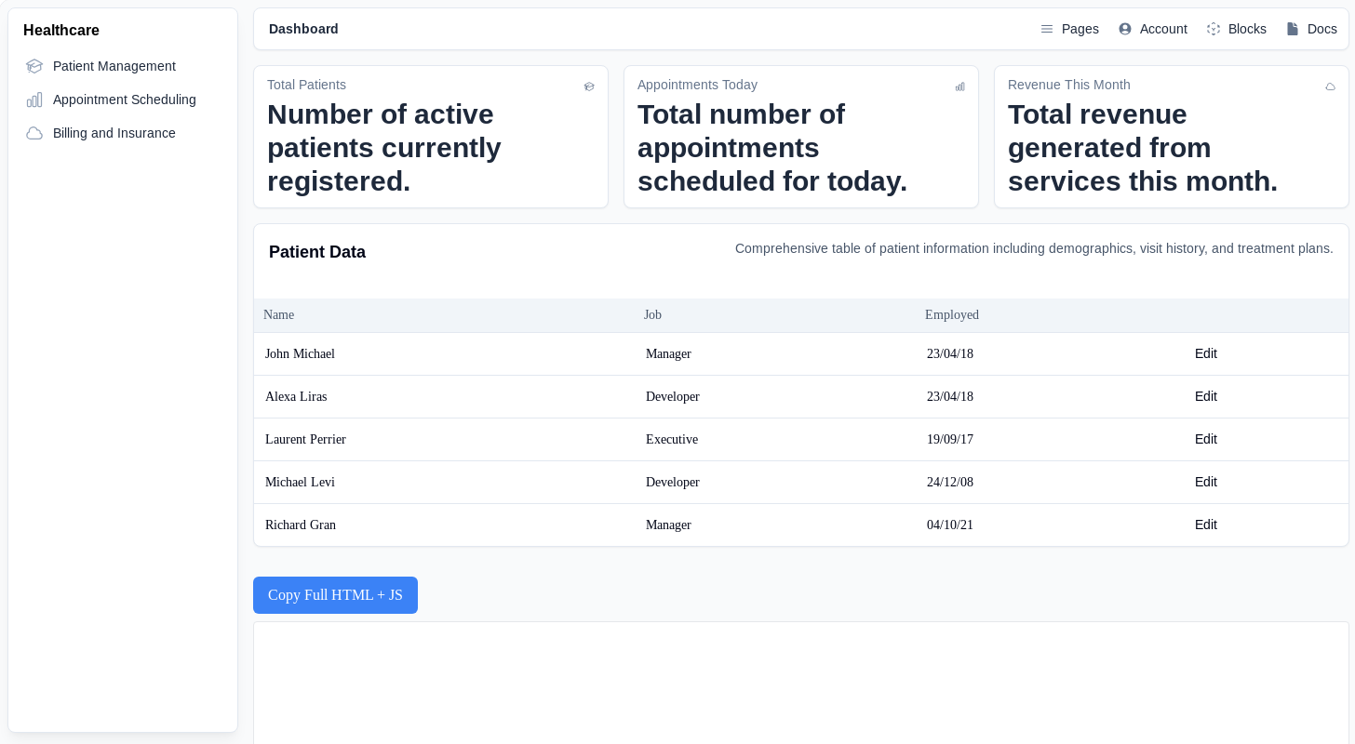Screen dimensions: 1355x744
Task: Click the cloud icon in Revenue This Month card
Action: [1330, 86]
